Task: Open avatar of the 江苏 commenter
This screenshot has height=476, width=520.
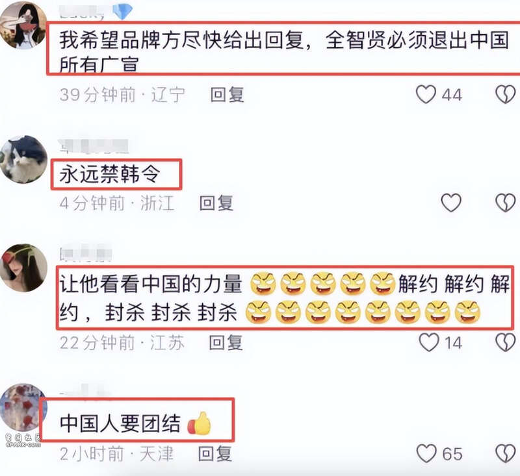Action: [x=23, y=268]
